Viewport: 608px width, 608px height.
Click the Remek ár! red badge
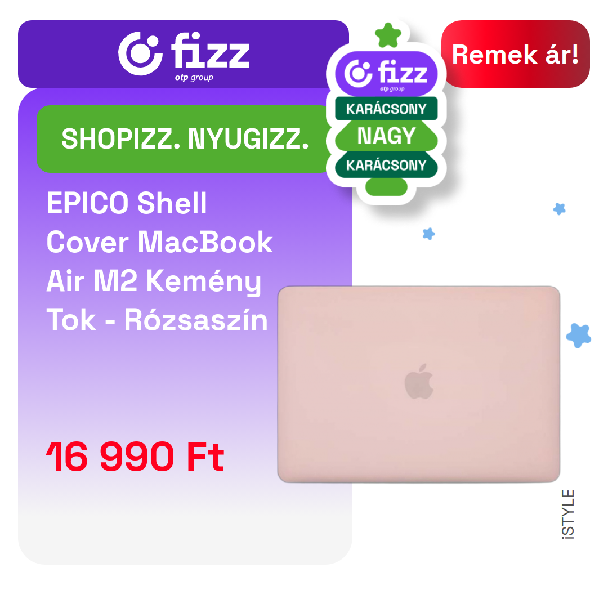515,54
